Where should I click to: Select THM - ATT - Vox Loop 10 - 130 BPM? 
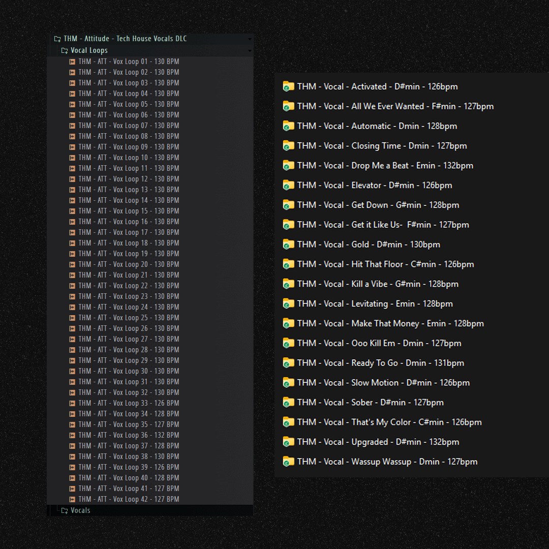point(129,158)
